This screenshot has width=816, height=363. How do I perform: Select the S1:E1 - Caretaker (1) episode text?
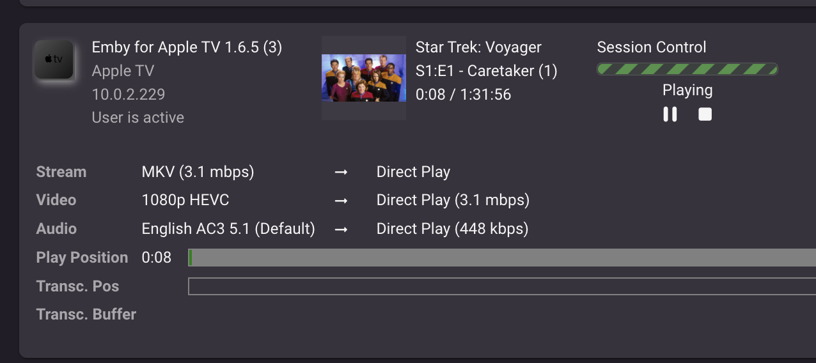[486, 71]
